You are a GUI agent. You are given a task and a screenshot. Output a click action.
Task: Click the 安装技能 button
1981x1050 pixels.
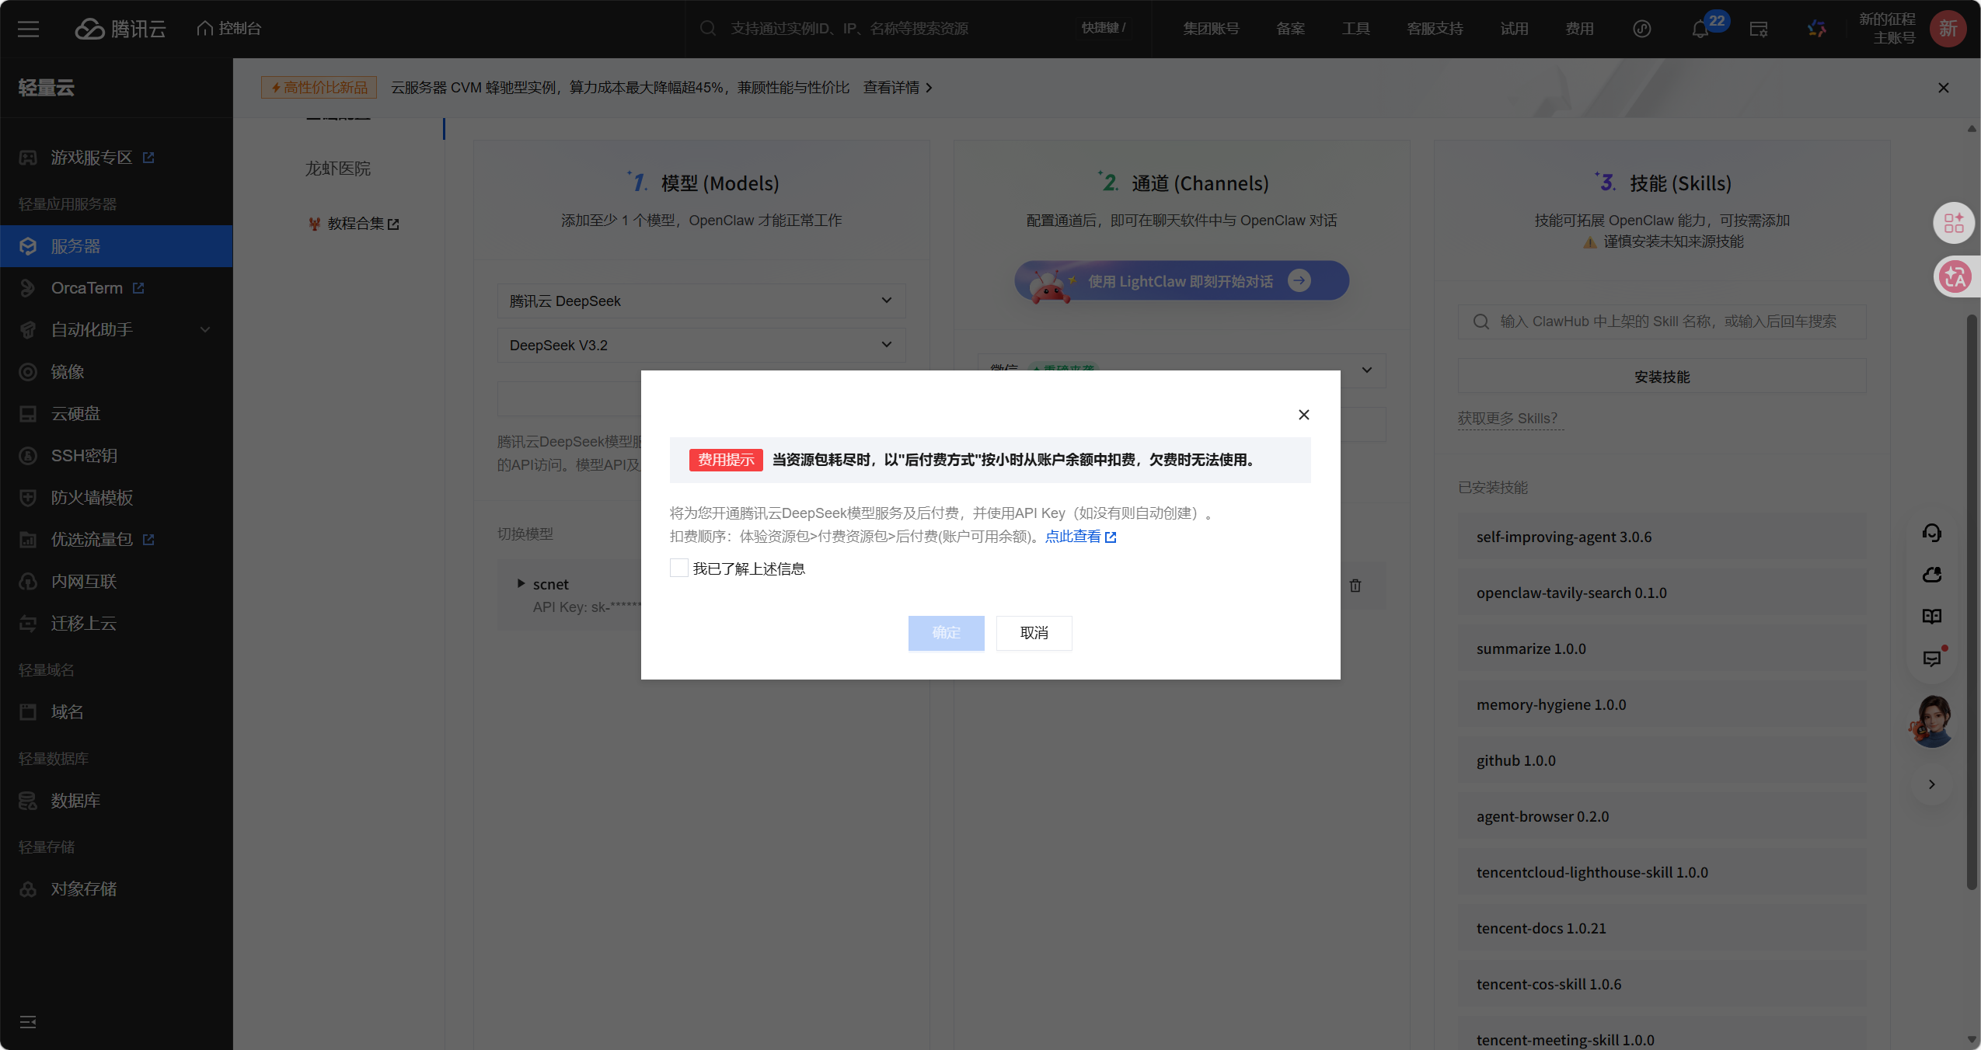(1662, 377)
